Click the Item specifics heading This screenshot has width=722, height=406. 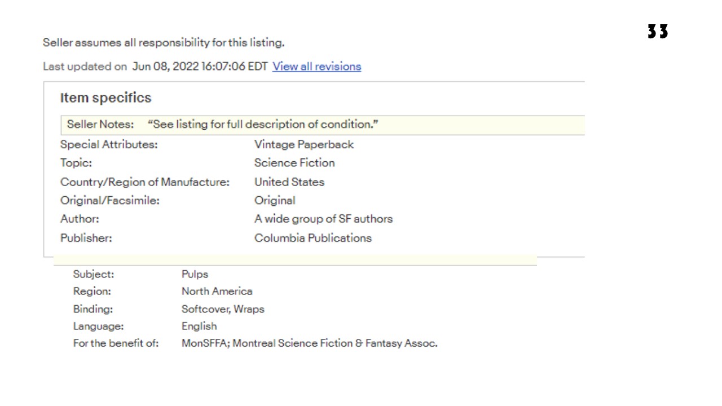[x=105, y=98]
